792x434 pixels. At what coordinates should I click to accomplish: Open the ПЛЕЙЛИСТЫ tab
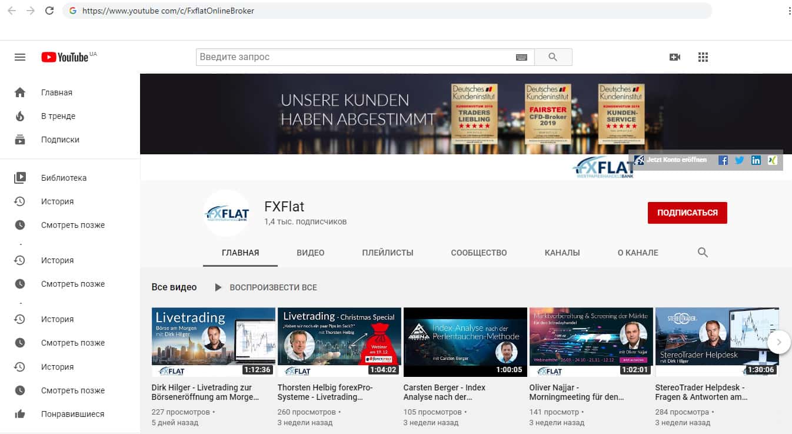point(388,253)
